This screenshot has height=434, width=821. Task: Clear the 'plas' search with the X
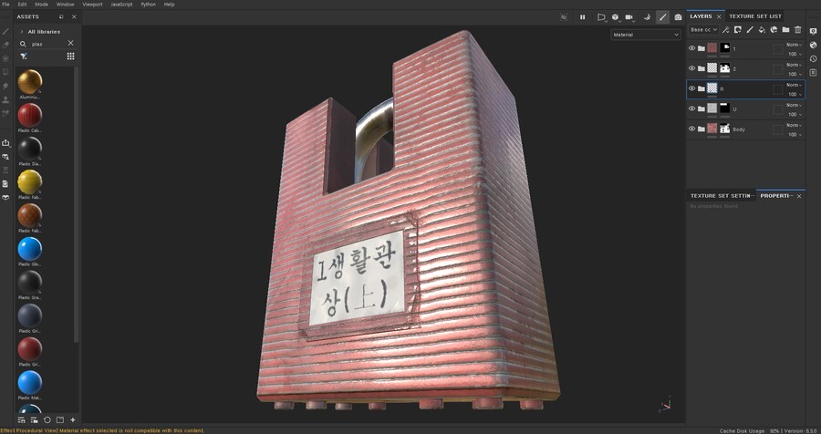[70, 43]
